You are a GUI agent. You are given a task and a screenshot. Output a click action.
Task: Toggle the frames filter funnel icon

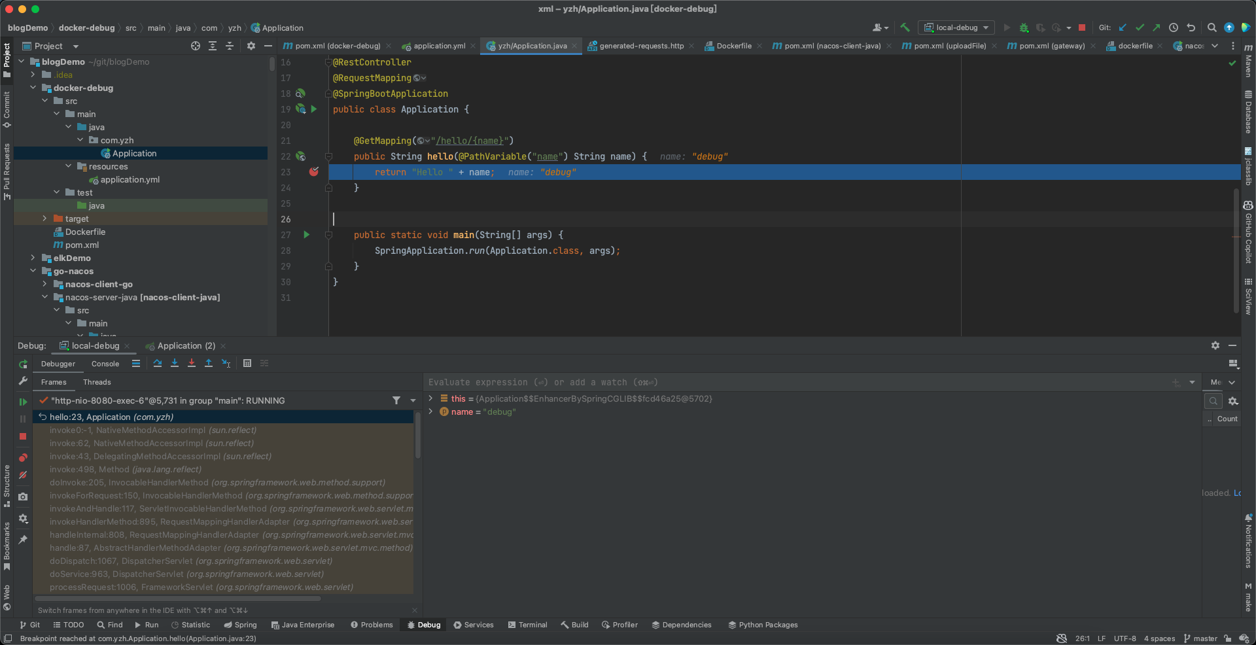click(x=396, y=400)
